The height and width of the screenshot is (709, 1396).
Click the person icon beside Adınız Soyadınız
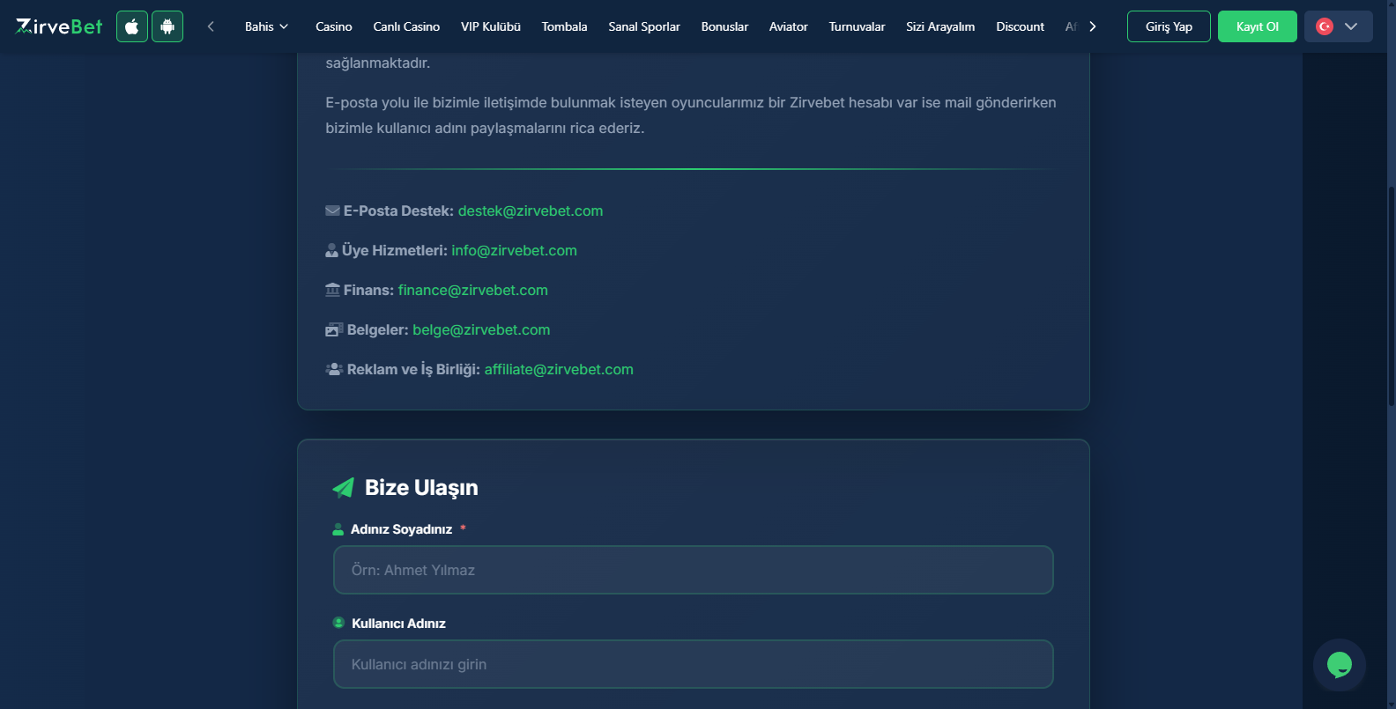338,529
